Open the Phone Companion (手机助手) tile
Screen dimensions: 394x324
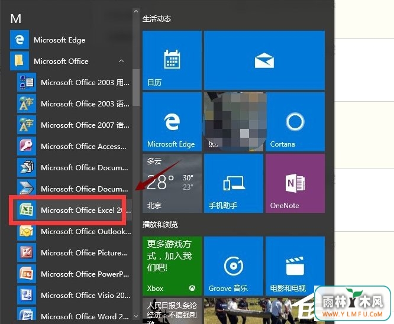234,183
